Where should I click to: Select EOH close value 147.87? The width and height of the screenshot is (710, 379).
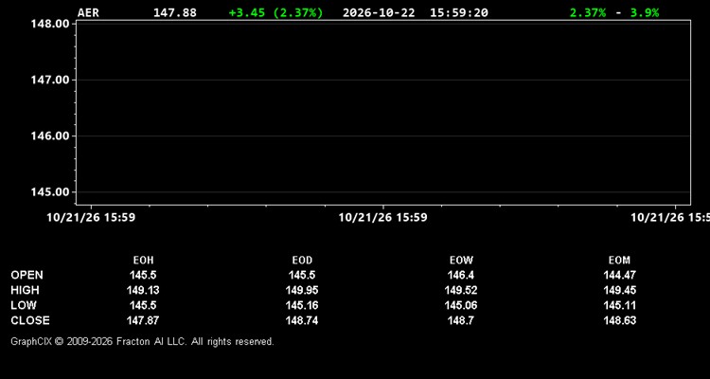pos(143,320)
